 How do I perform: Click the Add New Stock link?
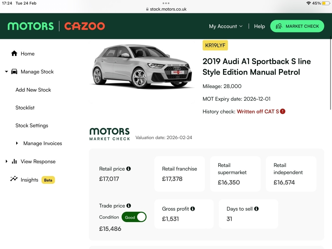(x=33, y=90)
